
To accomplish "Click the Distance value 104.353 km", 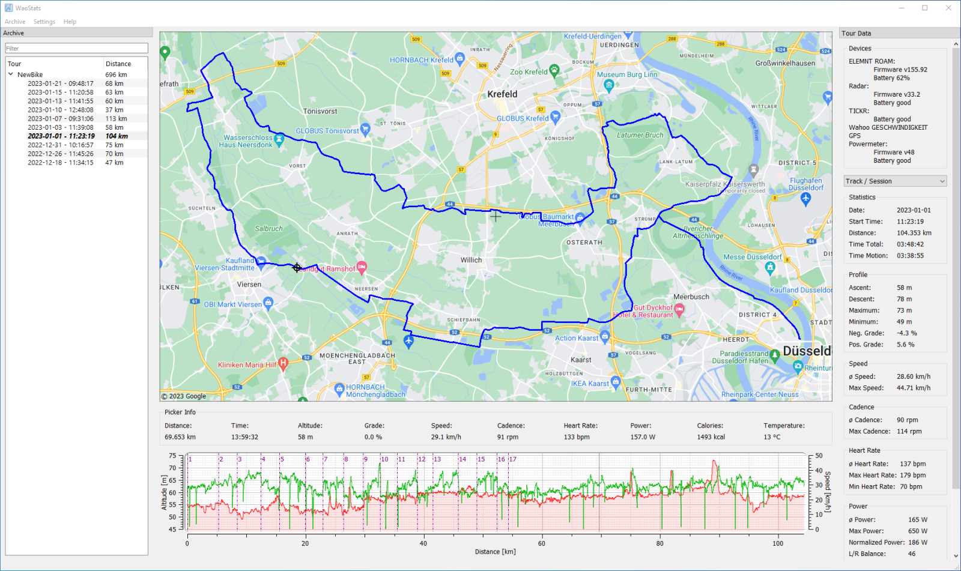I will pos(914,233).
